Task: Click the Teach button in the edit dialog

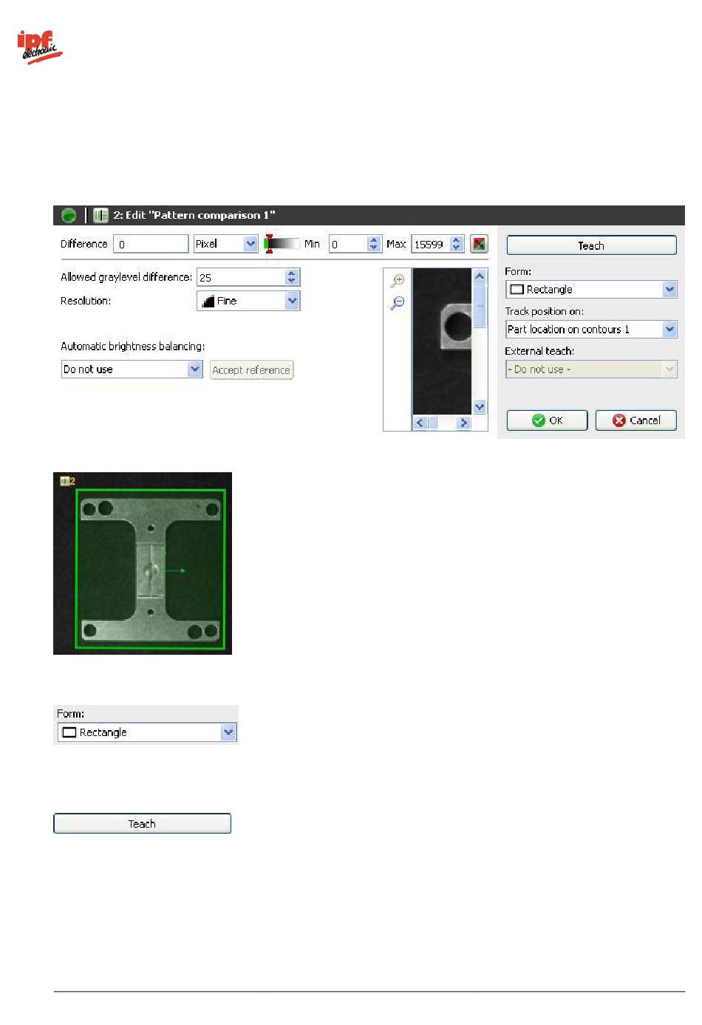Action: pos(591,245)
